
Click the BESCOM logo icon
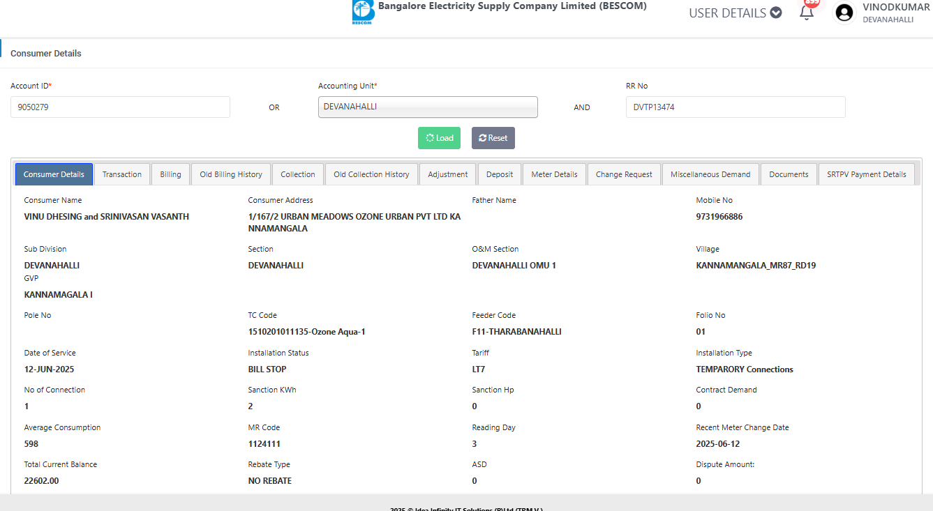click(363, 12)
